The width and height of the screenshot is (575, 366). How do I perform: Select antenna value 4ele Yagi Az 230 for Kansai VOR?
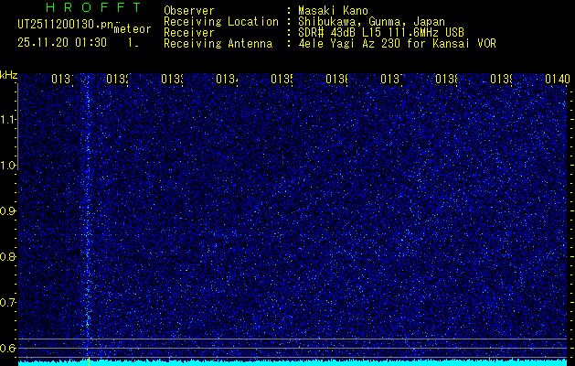tap(397, 44)
